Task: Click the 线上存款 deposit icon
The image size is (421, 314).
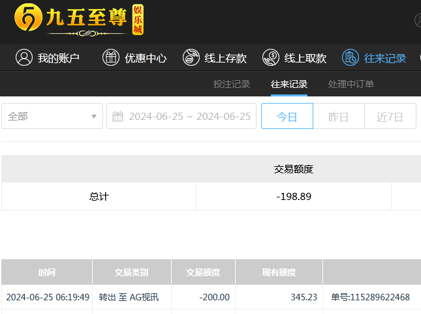Action: coord(191,57)
